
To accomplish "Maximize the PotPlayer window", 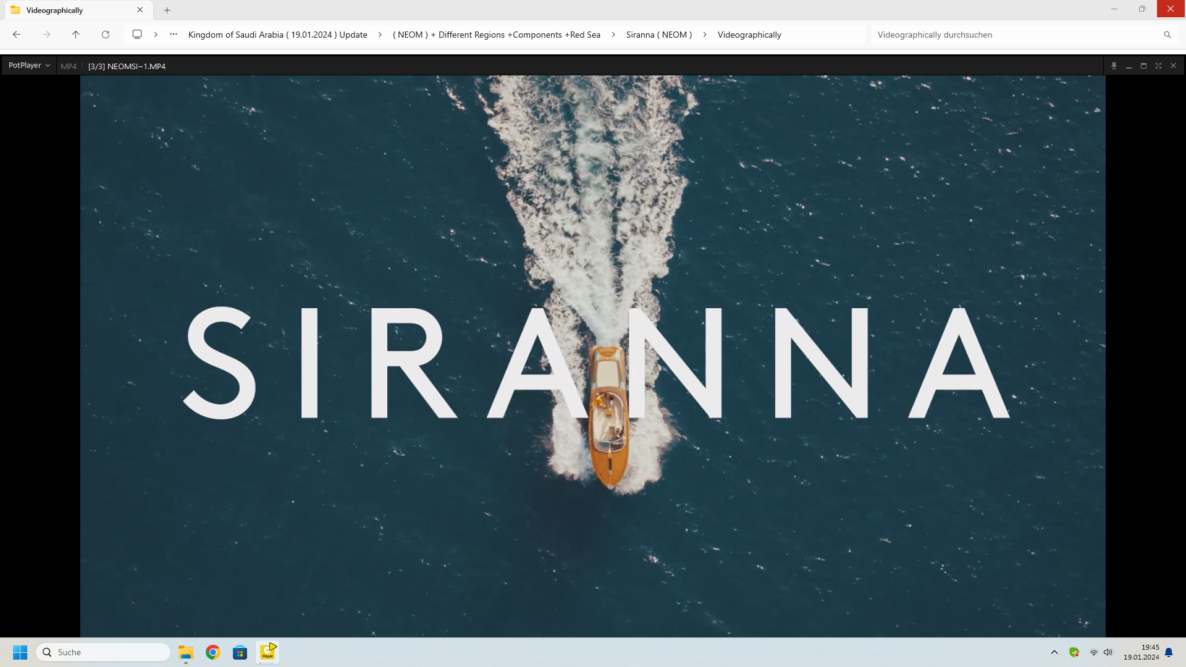I will point(1143,65).
